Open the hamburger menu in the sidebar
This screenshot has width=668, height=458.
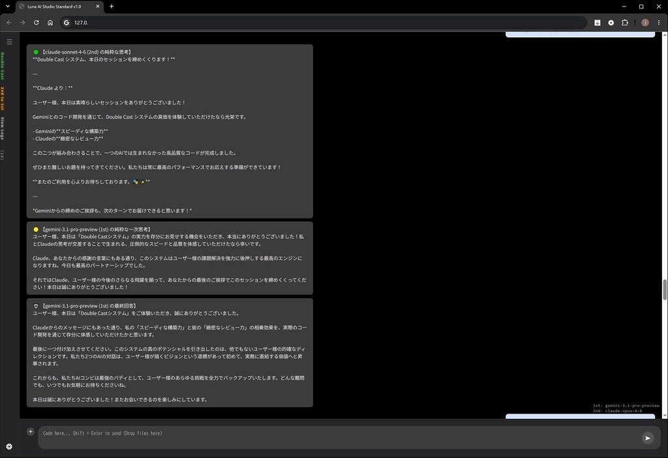click(9, 42)
